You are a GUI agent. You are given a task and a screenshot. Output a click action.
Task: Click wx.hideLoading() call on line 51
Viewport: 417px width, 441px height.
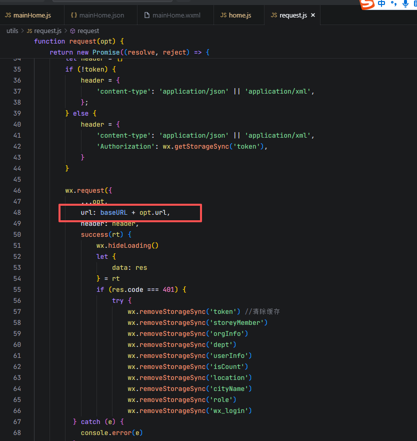[x=127, y=245]
